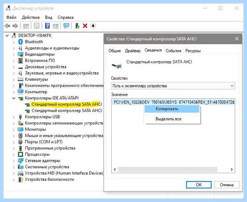Select the DESKTOP-V8I4KFK computer name

tap(35, 35)
